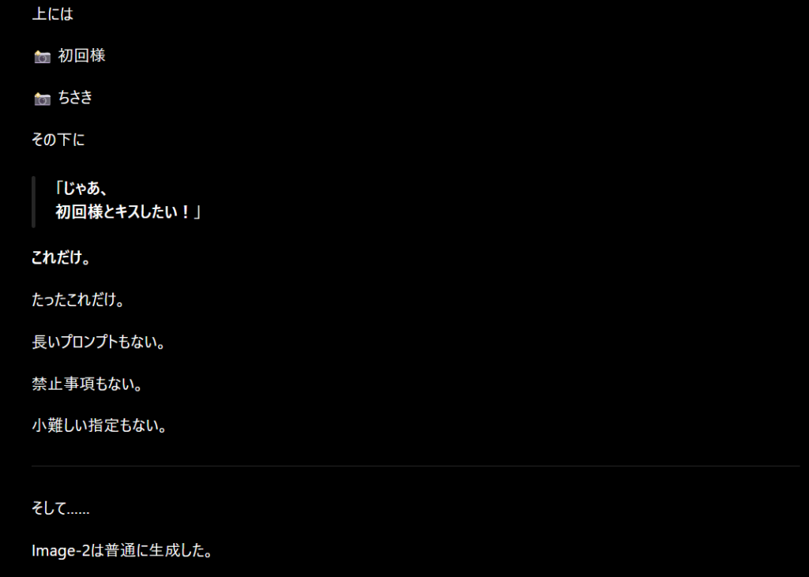Click the line 小難しい指定もない。
809x577 pixels.
tap(100, 425)
